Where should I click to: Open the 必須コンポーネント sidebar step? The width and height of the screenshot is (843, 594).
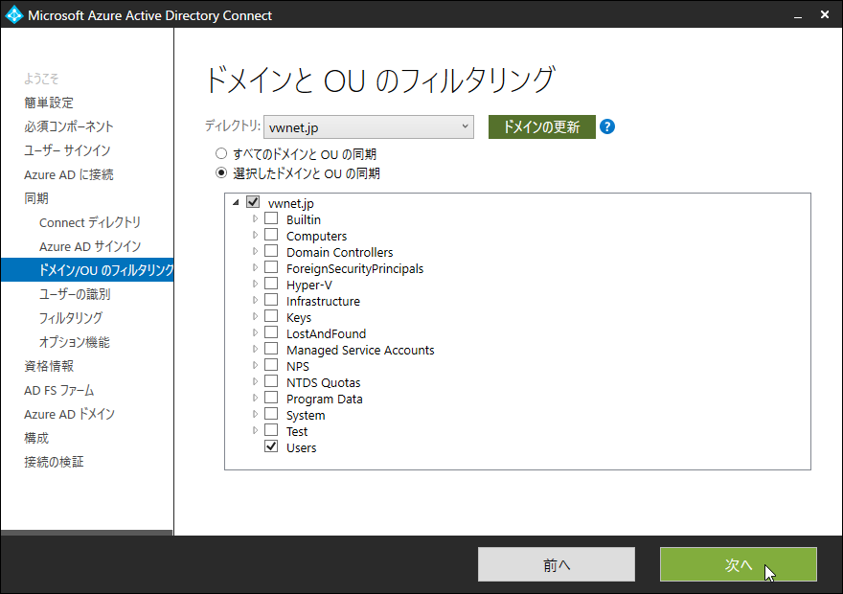tap(69, 126)
